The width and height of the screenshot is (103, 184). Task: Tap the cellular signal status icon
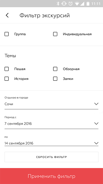[82, 4]
